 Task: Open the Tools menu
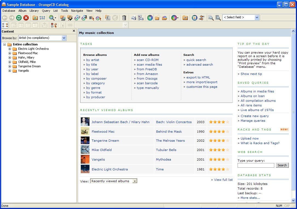click(x=64, y=11)
